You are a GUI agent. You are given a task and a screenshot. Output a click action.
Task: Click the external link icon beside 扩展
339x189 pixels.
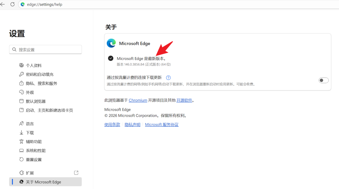(76, 173)
